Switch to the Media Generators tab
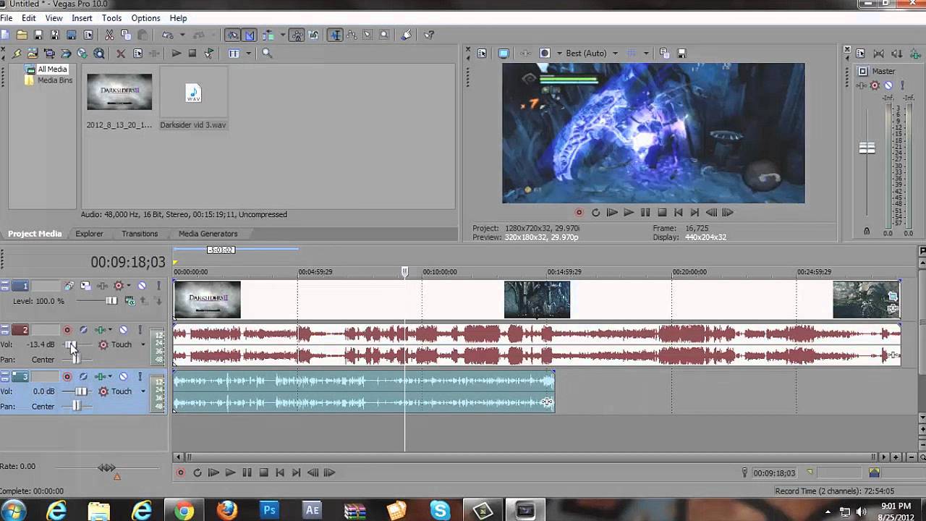 click(x=208, y=234)
